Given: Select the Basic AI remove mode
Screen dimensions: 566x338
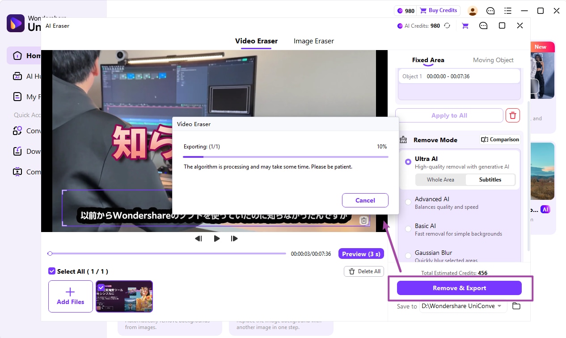Looking at the screenshot, I should [408, 229].
